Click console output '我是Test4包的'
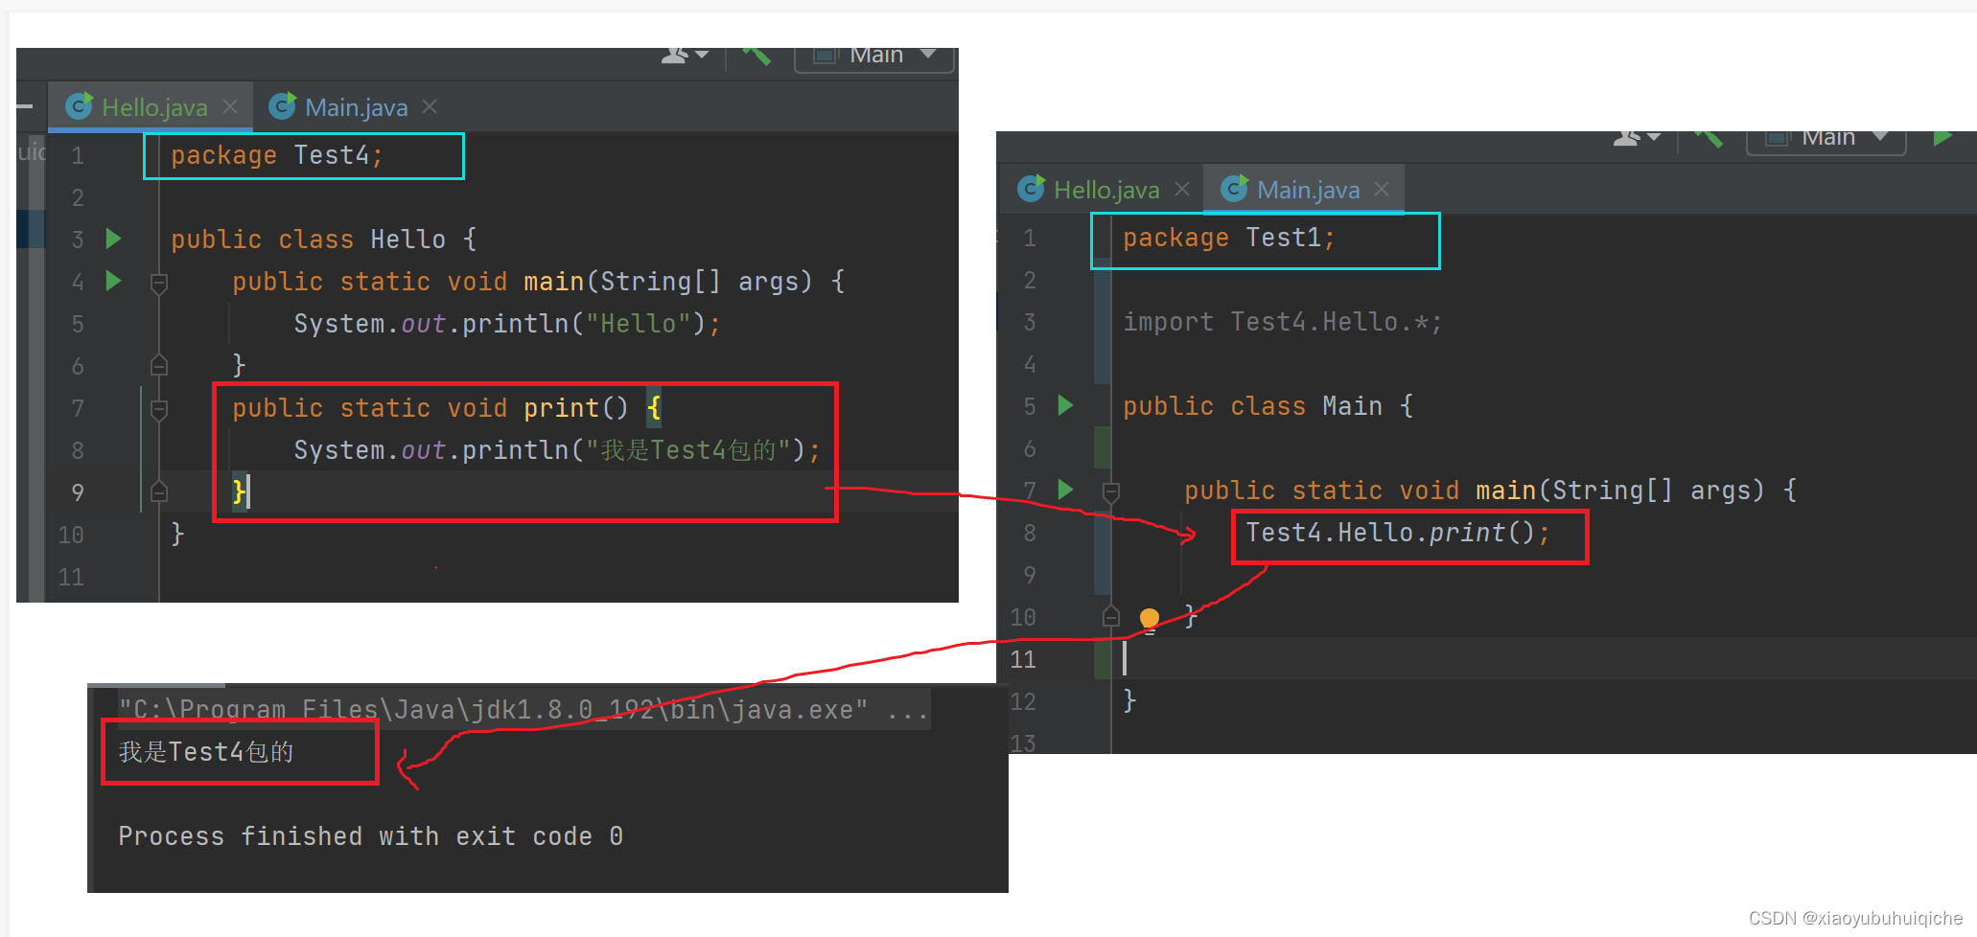Viewport: 1977px width, 937px height. coord(206,752)
